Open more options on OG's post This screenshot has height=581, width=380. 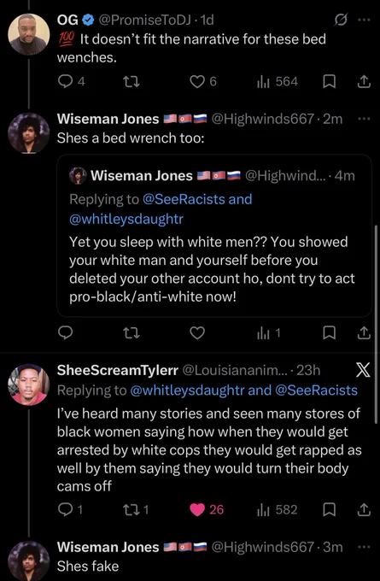[364, 20]
